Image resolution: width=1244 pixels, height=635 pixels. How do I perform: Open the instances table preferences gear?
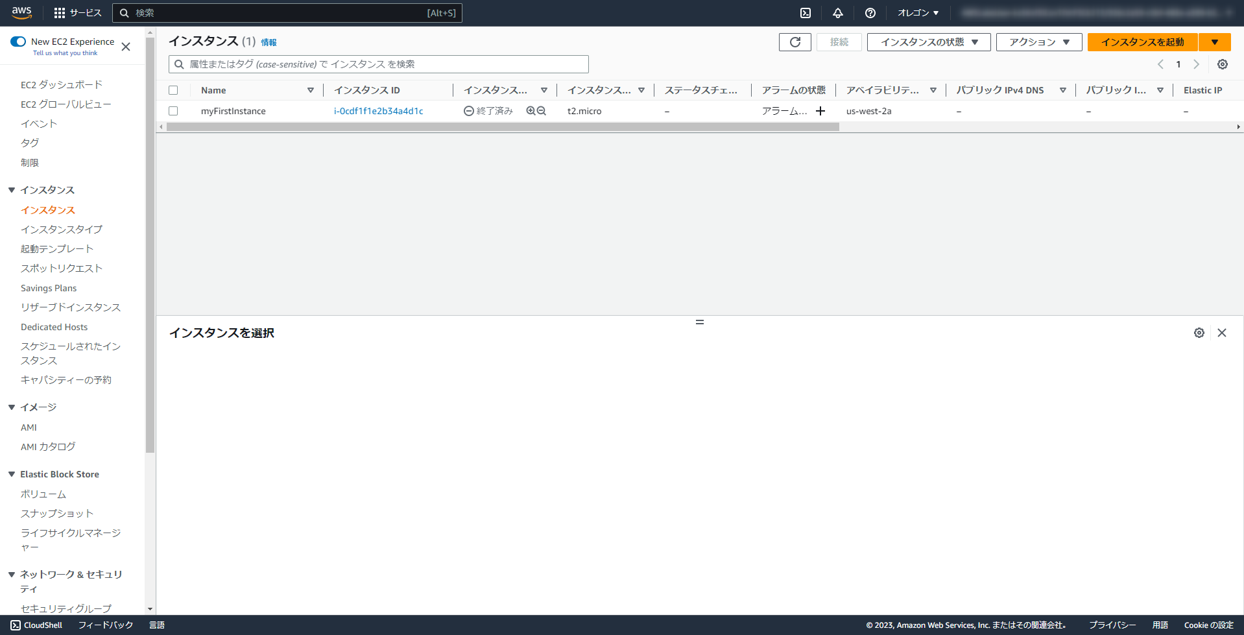click(x=1223, y=64)
